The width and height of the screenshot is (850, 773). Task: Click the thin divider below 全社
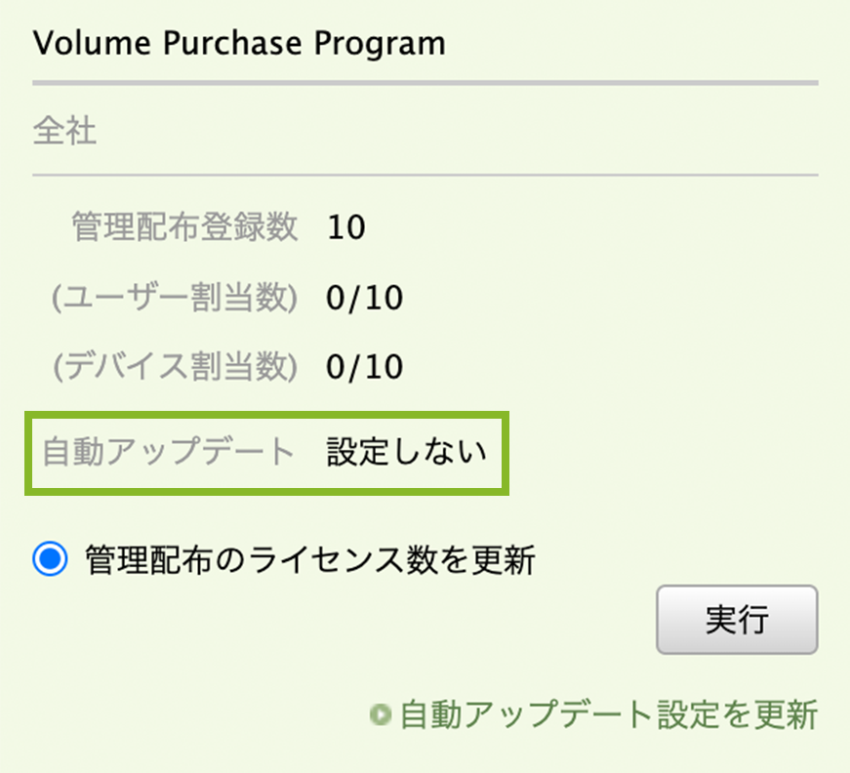coord(425,175)
